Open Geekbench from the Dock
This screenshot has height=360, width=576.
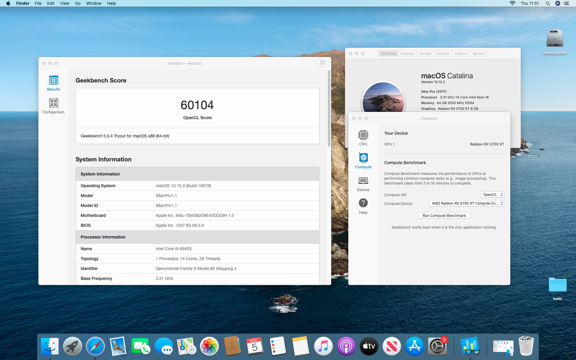click(470, 346)
